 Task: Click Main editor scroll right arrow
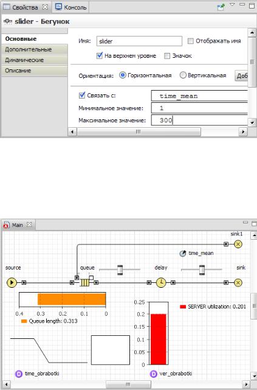click(246, 385)
